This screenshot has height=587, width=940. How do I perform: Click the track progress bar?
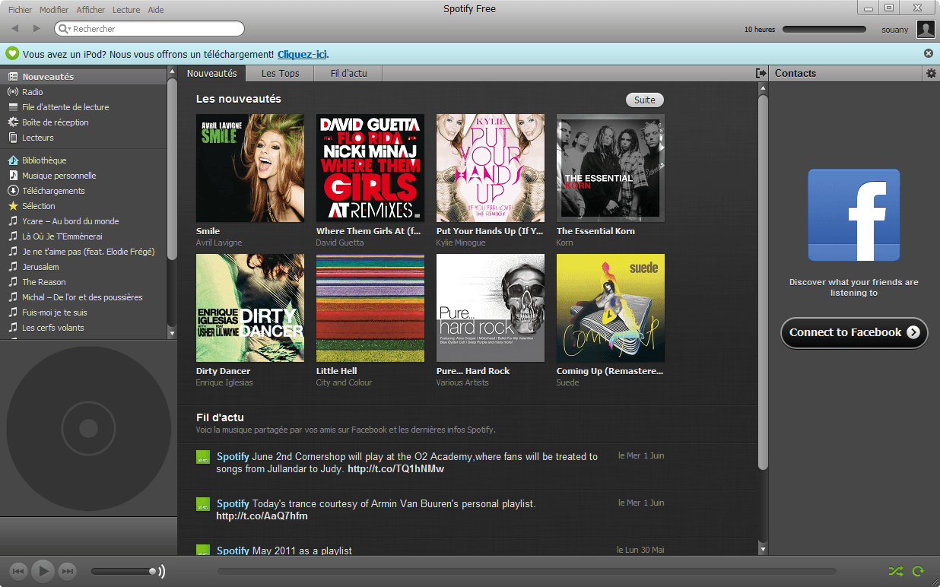click(x=526, y=571)
